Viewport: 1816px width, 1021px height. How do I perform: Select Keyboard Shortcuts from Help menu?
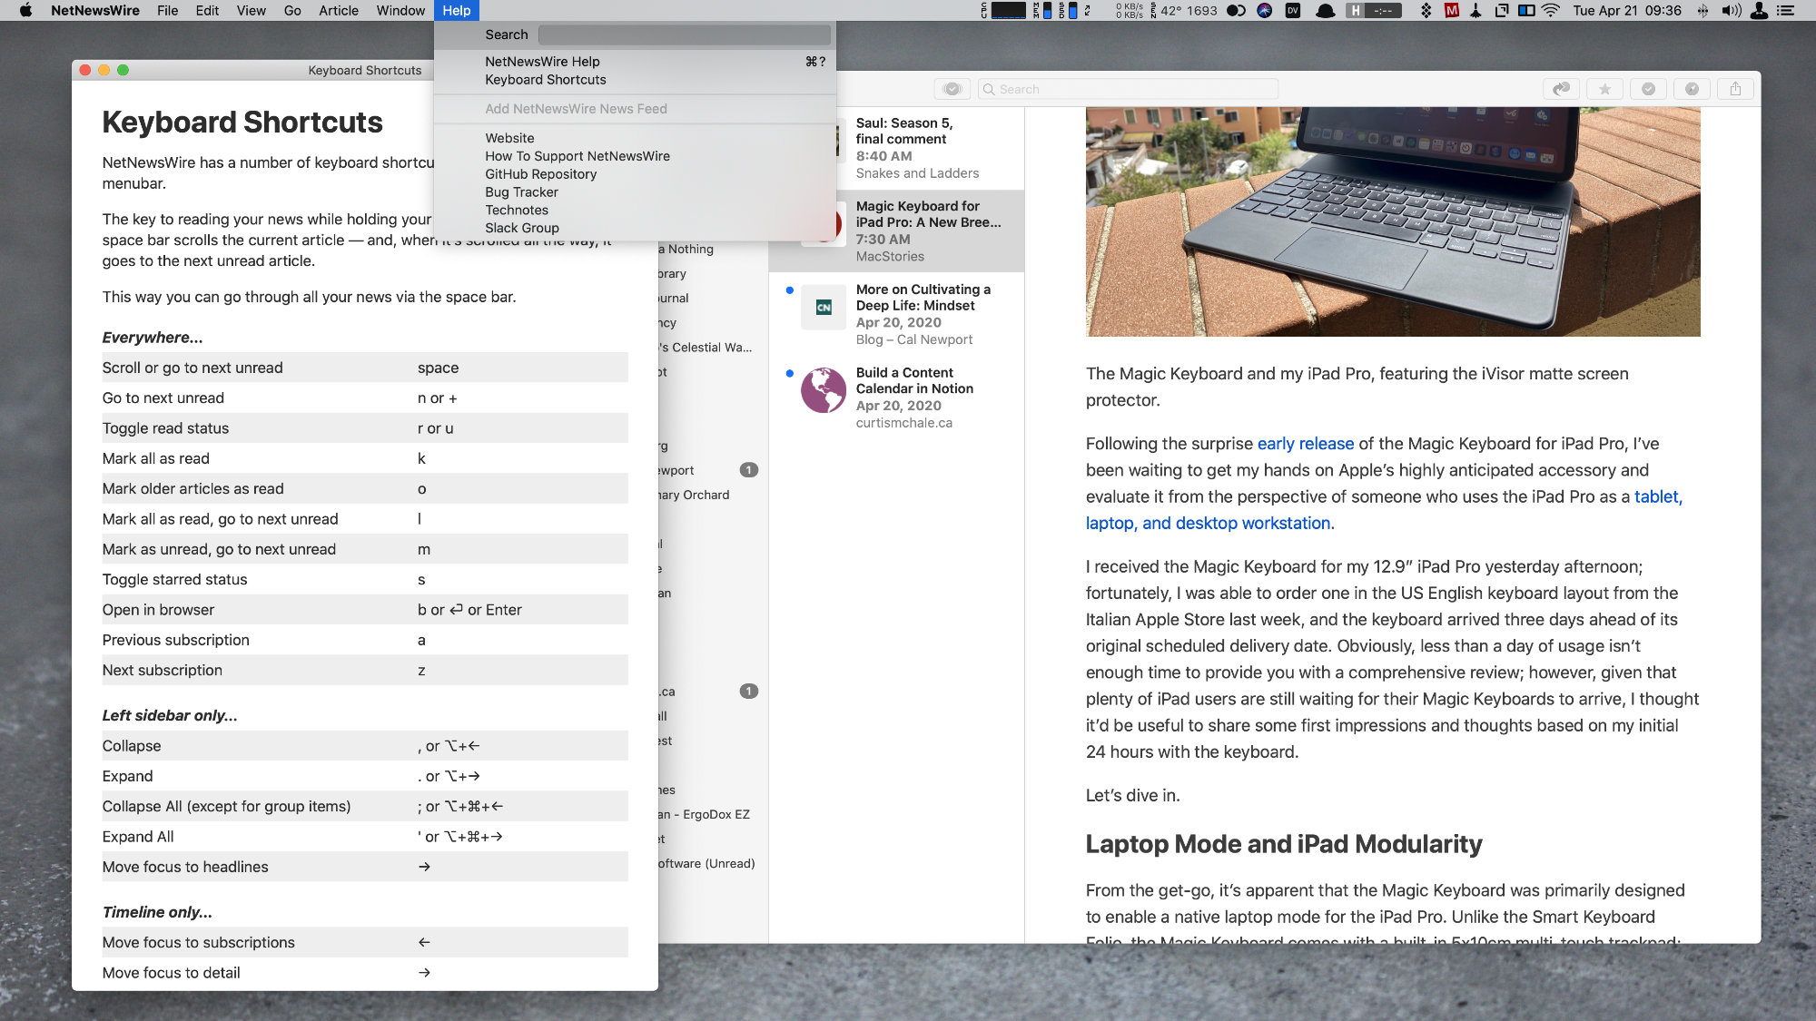coord(545,80)
